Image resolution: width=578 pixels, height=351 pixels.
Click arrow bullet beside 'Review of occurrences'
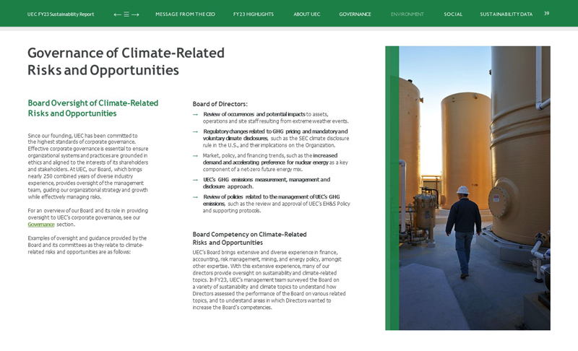[196, 114]
